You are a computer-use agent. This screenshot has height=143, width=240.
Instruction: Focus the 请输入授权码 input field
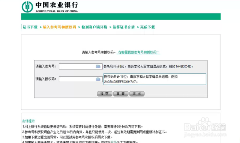(81, 79)
